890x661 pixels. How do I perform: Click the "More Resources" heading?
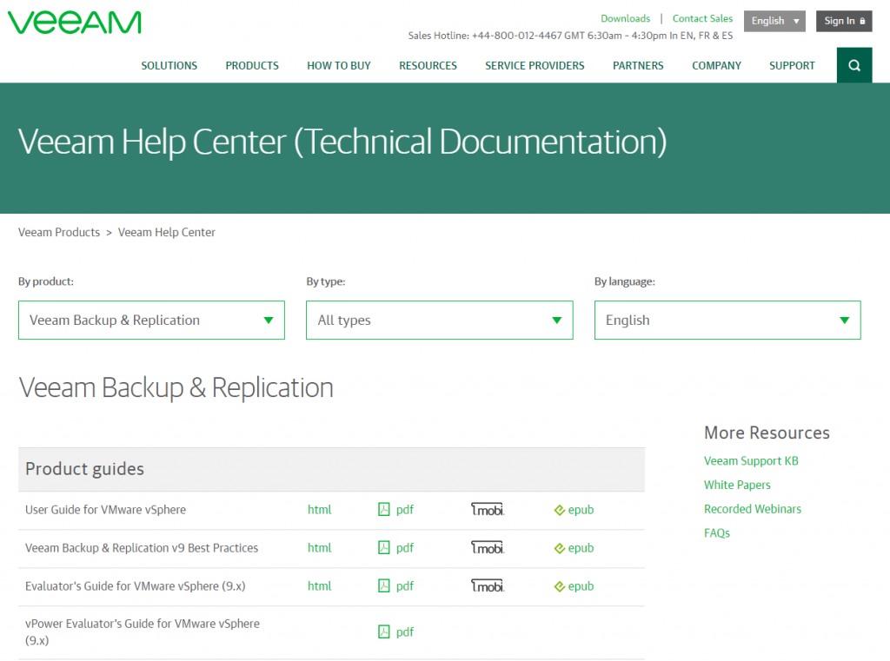coord(767,433)
